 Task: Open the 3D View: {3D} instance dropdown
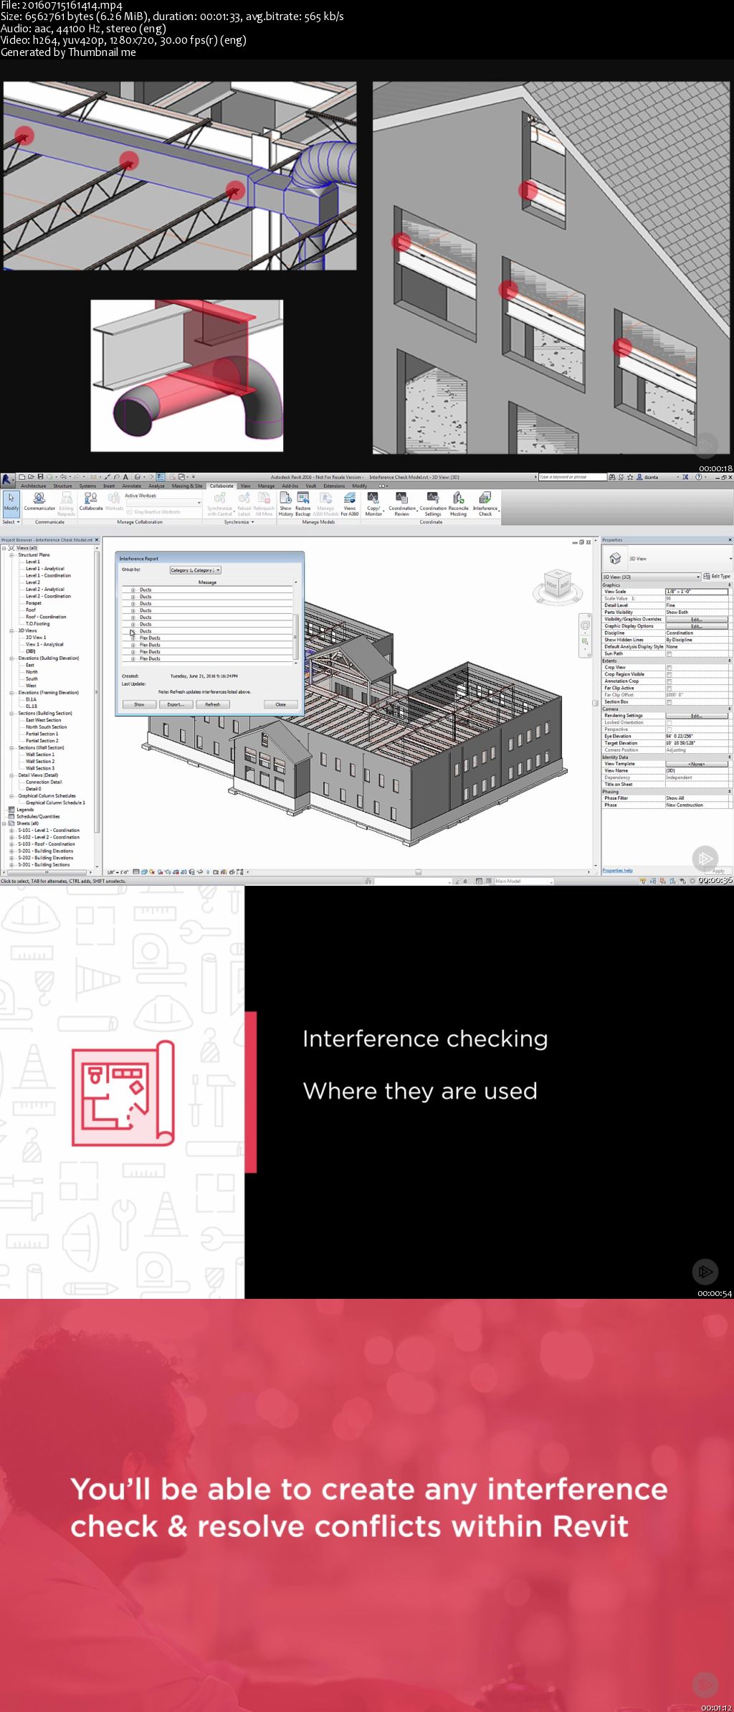tap(651, 577)
